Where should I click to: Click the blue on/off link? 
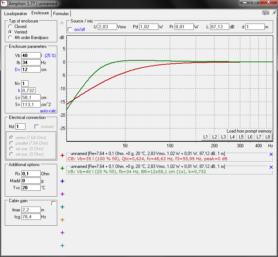pos(80,29)
